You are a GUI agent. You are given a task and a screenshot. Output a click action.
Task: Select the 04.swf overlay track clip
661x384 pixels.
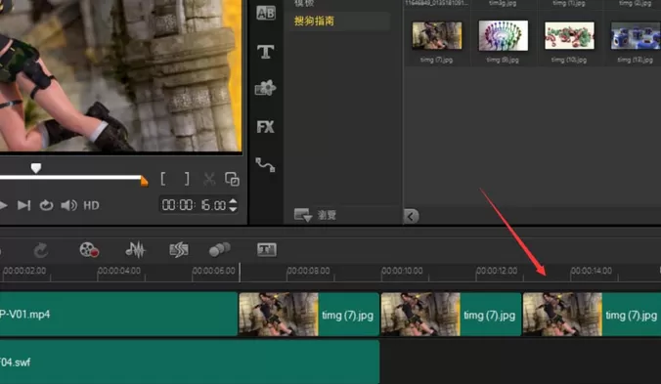tap(190, 363)
